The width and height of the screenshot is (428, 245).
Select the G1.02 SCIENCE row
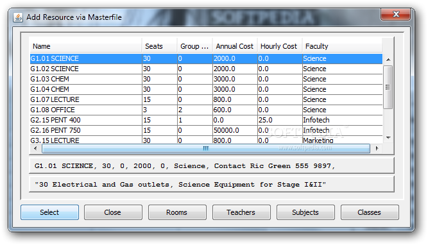point(206,69)
